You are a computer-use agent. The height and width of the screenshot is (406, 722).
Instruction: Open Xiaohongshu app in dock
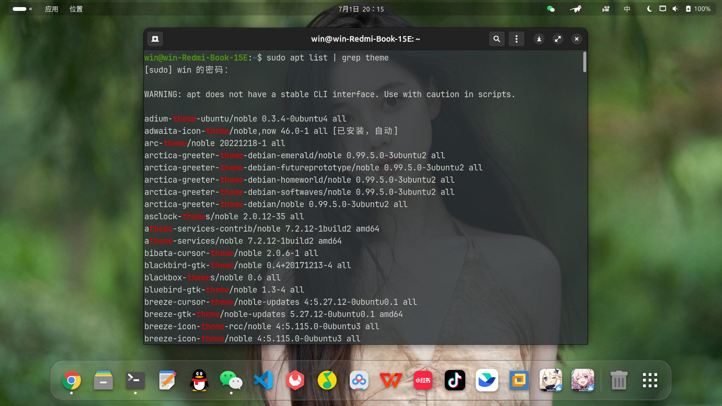pyautogui.click(x=423, y=380)
